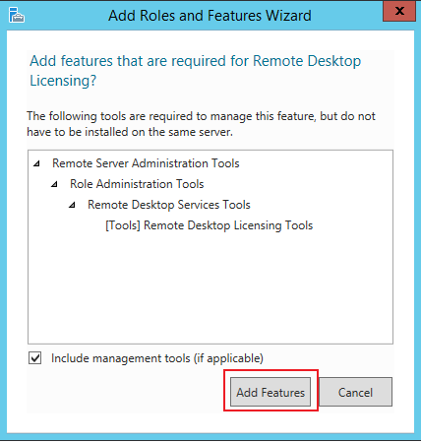
Task: Collapse the Remote Server Administration Tools node
Action: (36, 163)
